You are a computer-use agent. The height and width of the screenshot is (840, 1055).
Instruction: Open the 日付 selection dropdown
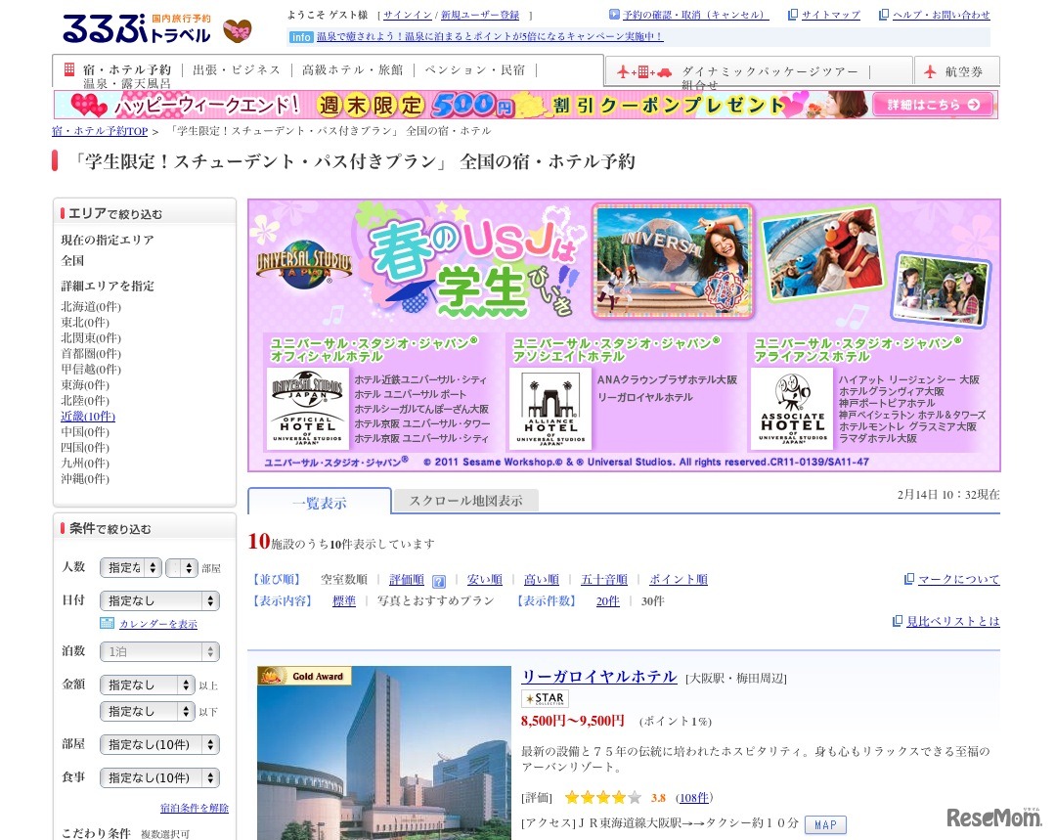(159, 600)
